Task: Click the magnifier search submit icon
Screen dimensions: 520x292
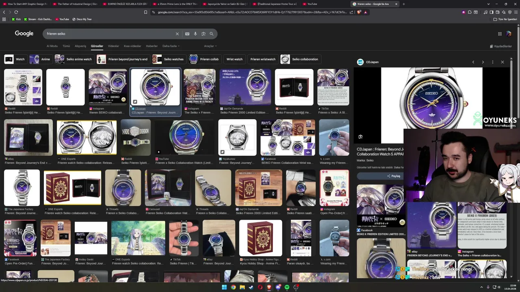Action: (211, 34)
